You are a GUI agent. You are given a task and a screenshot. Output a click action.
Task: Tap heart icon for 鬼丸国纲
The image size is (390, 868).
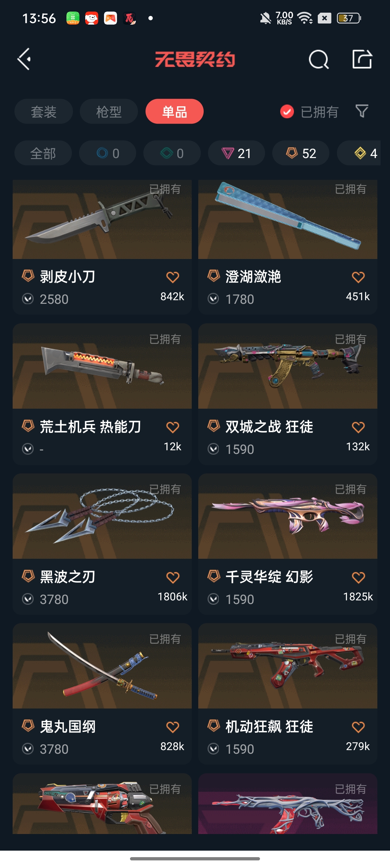173,727
